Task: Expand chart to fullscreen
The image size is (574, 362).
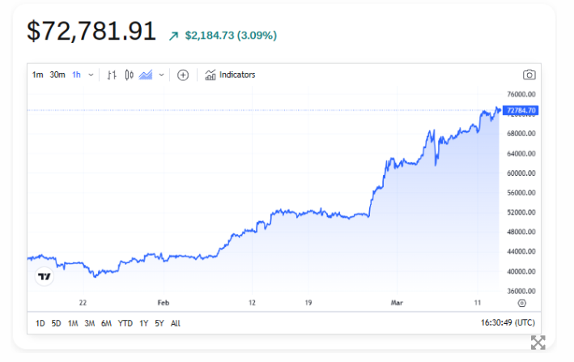Action: (538, 342)
